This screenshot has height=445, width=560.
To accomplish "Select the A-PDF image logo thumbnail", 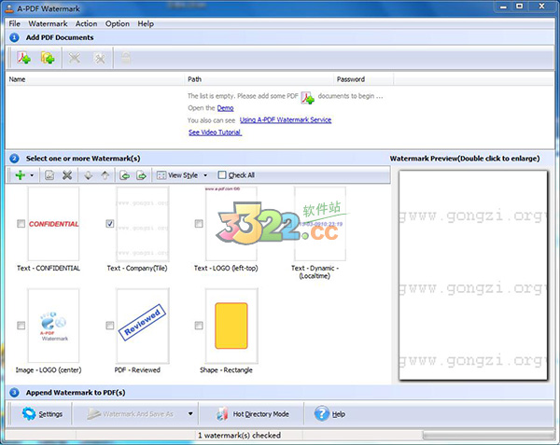I will click(x=53, y=326).
